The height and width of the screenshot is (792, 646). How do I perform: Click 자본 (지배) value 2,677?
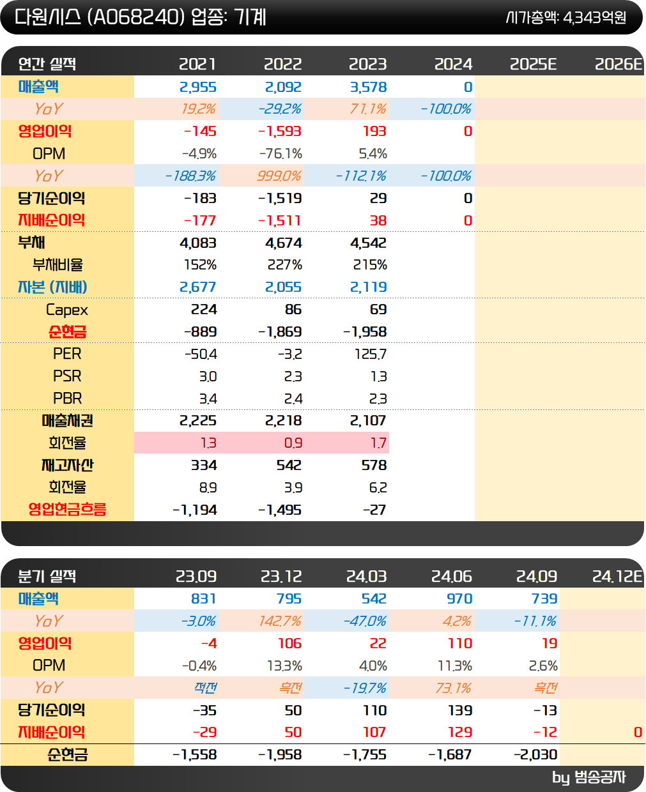(198, 287)
